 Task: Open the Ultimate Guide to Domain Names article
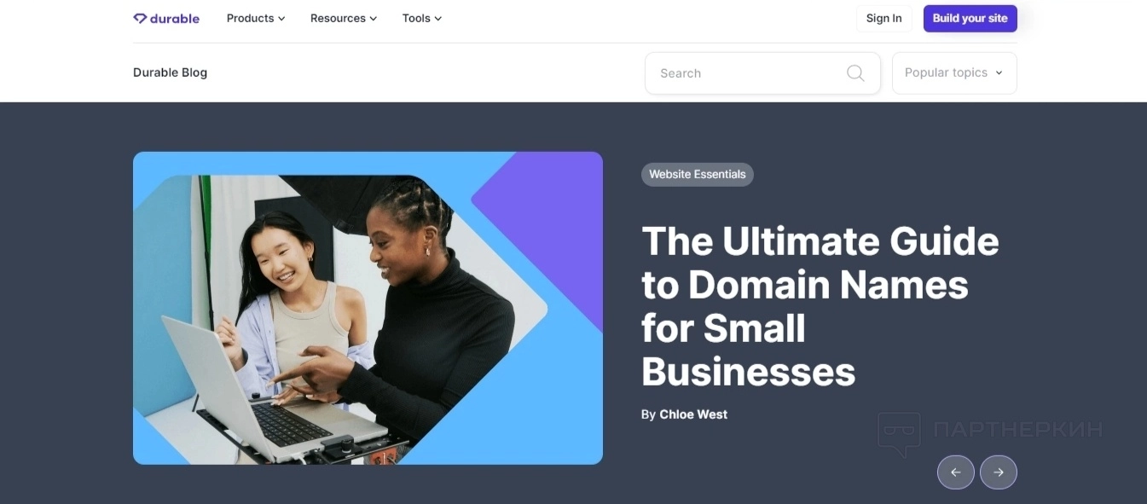point(820,306)
